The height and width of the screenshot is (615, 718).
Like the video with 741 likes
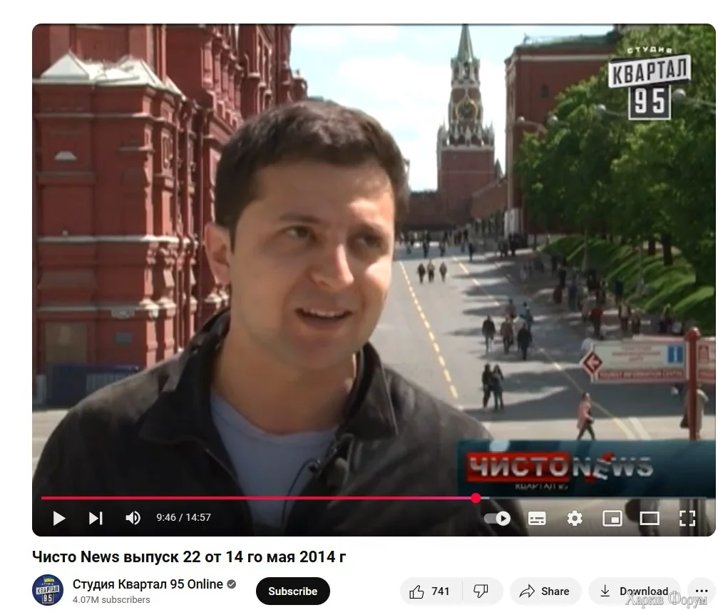pyautogui.click(x=431, y=591)
